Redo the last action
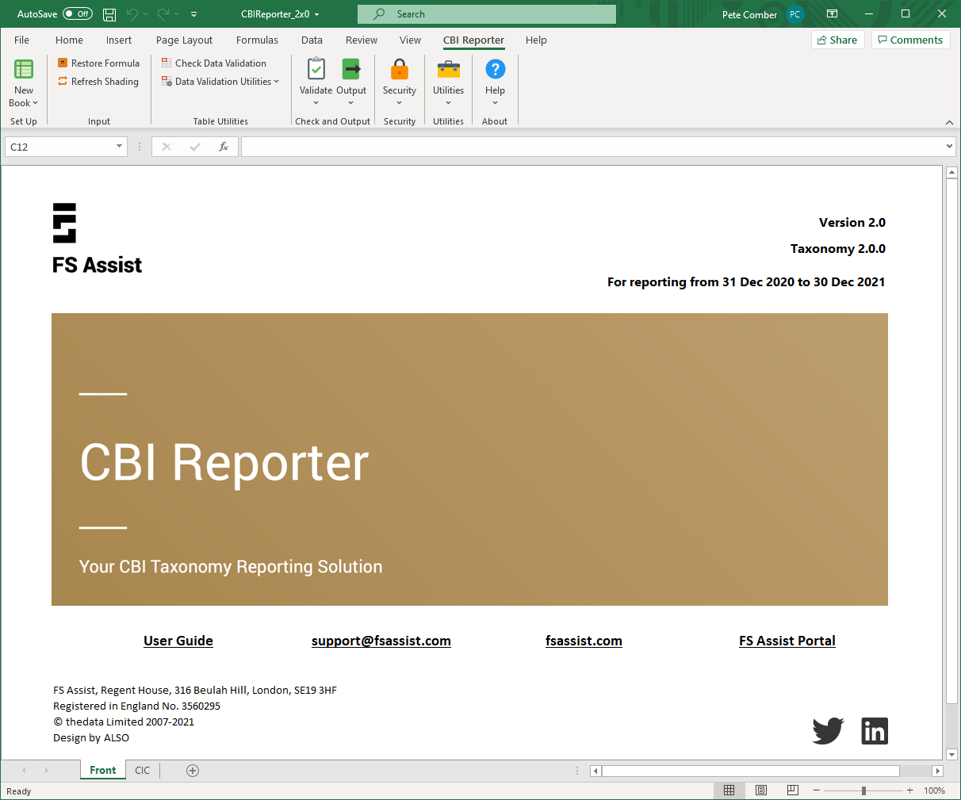This screenshot has width=961, height=800. (x=163, y=14)
